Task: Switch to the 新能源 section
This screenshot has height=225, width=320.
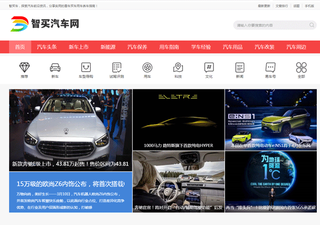Action: pyautogui.click(x=108, y=47)
